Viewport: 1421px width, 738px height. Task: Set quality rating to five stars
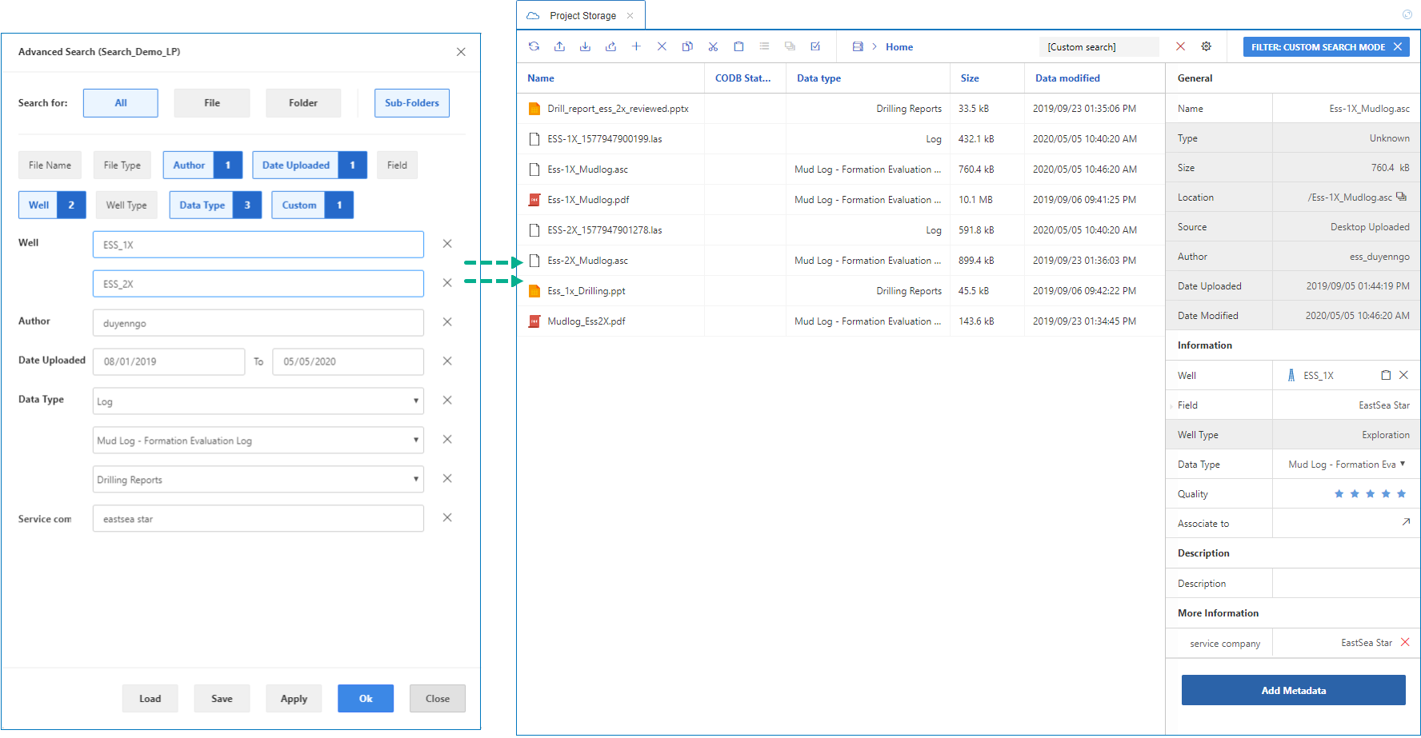pyautogui.click(x=1401, y=494)
